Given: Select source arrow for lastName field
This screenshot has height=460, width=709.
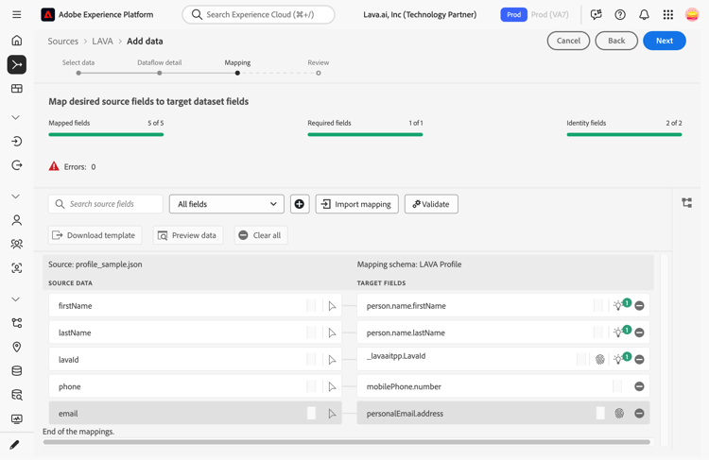Looking at the screenshot, I should [x=332, y=333].
